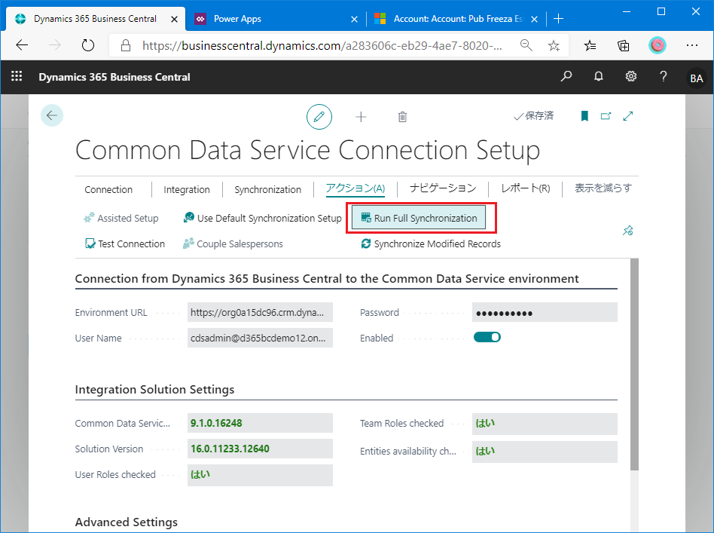Viewport: 714px width, 533px height.
Task: Open the Synchronization menu
Action: click(268, 190)
